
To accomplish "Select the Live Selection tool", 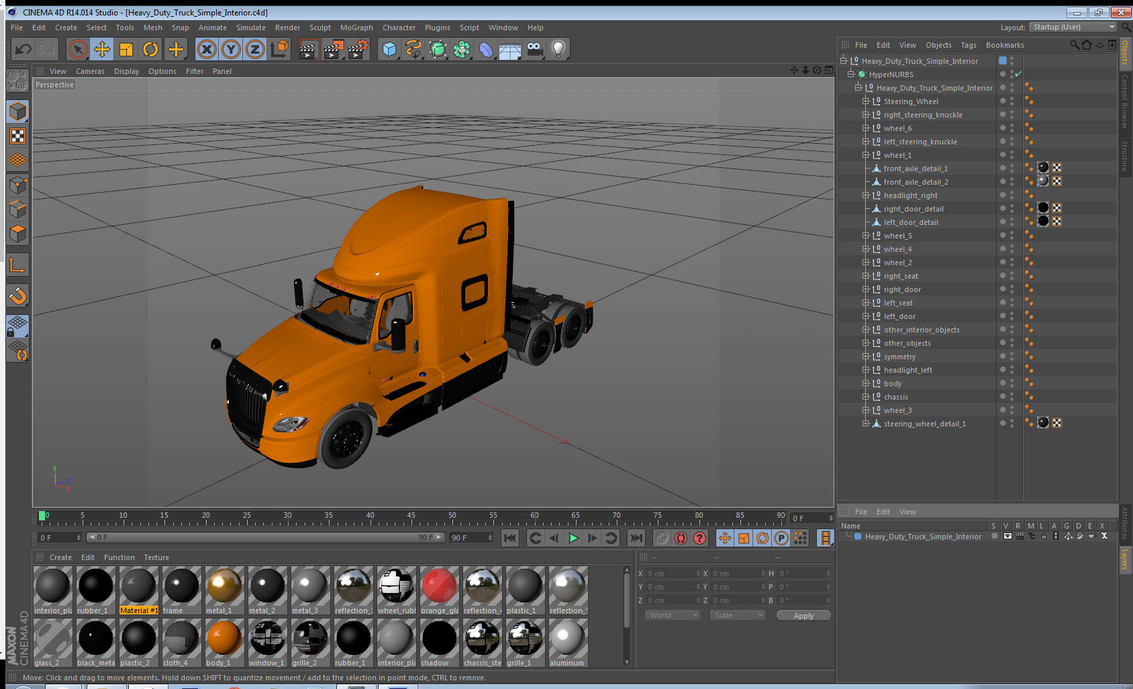I will [x=78, y=49].
